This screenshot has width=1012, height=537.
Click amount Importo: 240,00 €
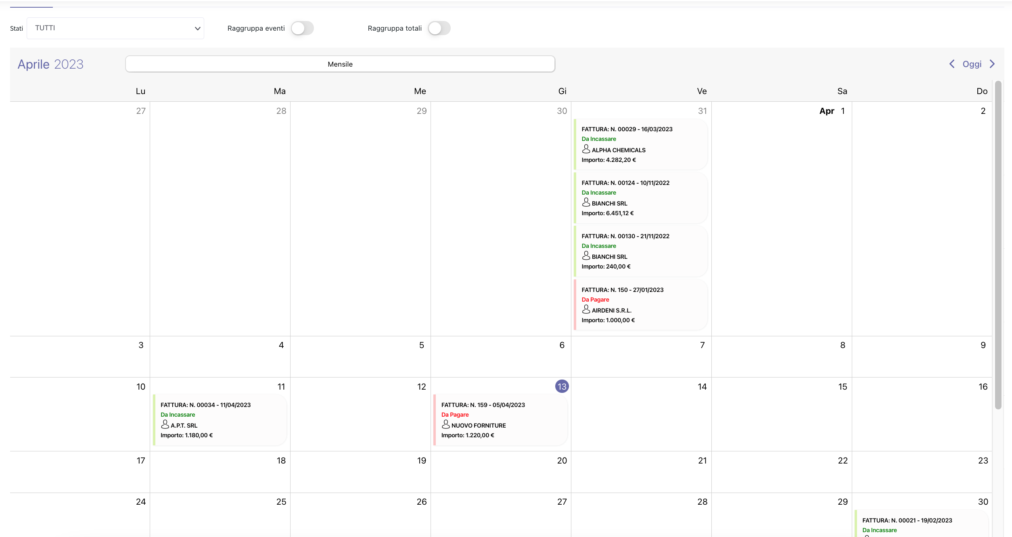[606, 266]
